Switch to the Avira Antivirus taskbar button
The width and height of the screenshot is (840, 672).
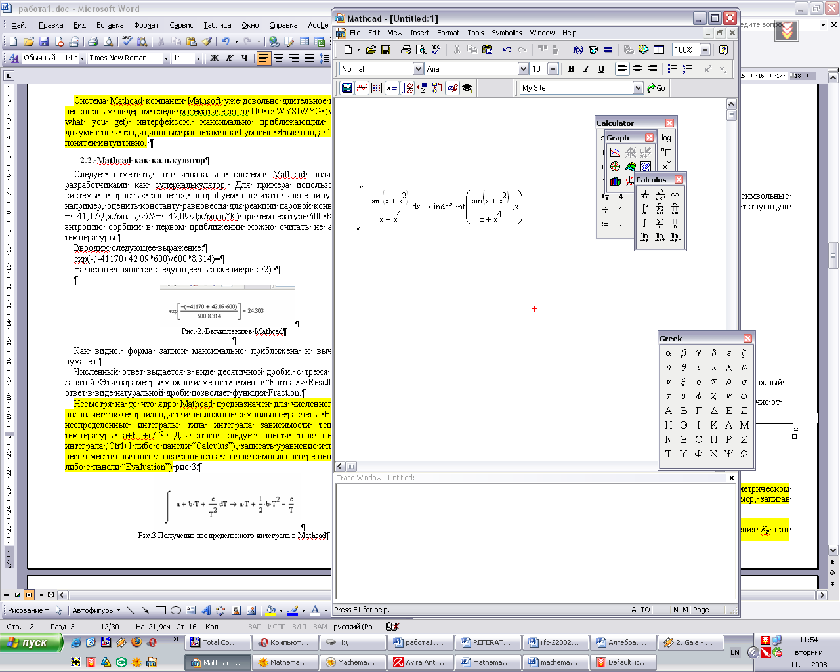pyautogui.click(x=421, y=662)
